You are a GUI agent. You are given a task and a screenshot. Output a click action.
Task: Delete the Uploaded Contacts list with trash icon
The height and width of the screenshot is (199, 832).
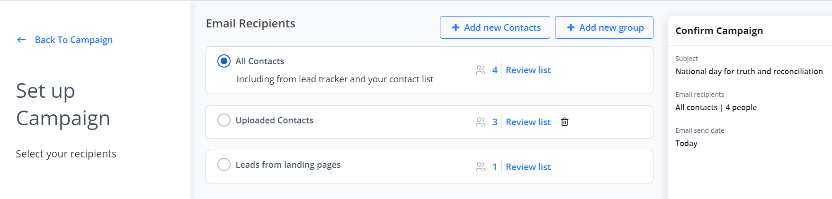click(564, 122)
